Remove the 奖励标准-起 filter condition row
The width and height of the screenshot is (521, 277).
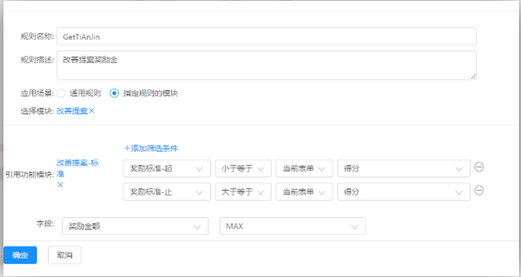point(479,167)
